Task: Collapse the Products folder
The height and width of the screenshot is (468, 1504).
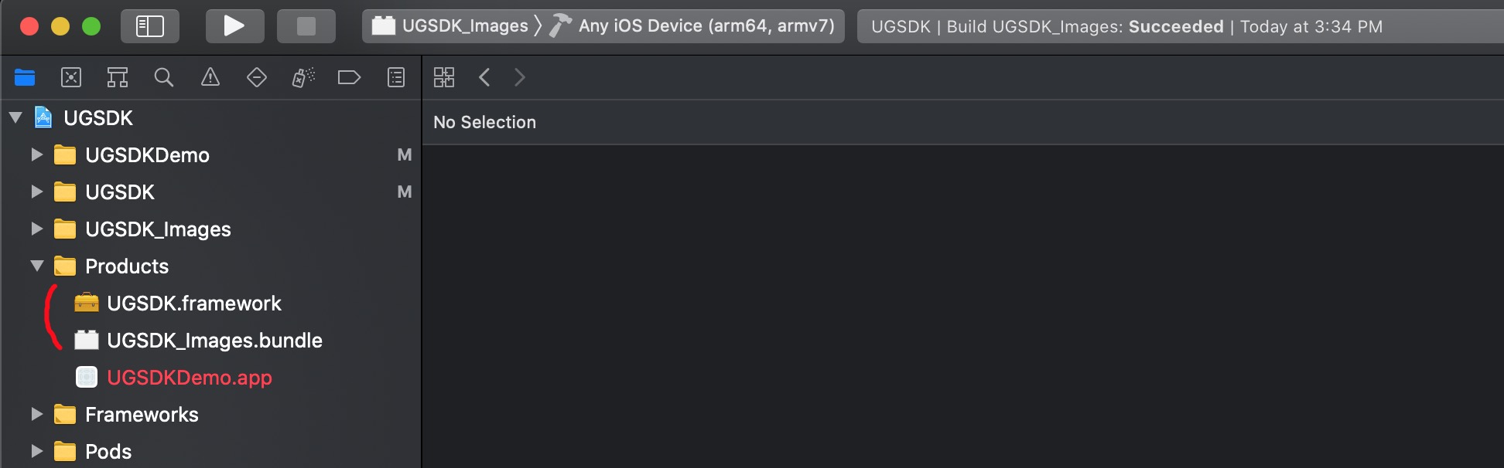Action: click(36, 266)
